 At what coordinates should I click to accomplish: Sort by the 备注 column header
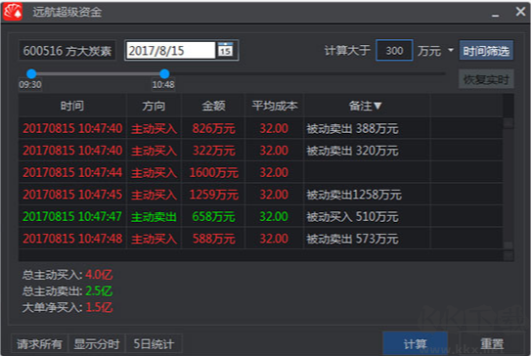pyautogui.click(x=366, y=106)
